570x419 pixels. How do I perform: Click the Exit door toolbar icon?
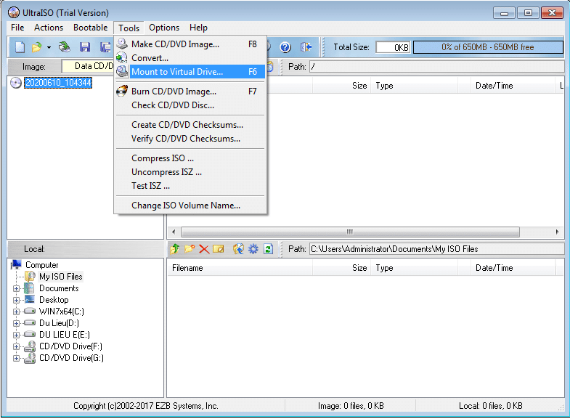(306, 47)
